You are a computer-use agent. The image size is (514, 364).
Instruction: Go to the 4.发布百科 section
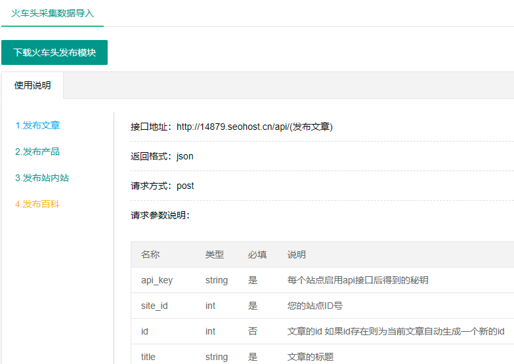(37, 204)
